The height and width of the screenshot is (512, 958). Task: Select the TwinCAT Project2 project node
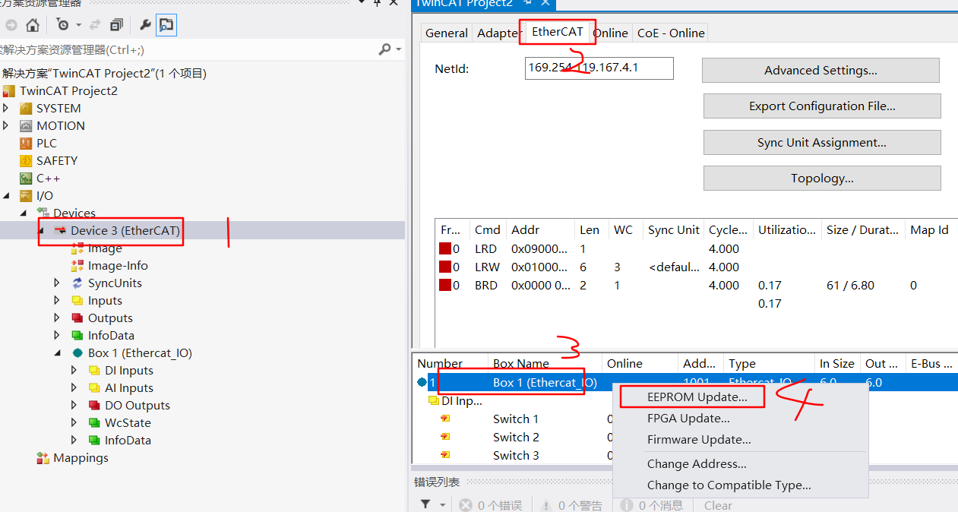[68, 91]
